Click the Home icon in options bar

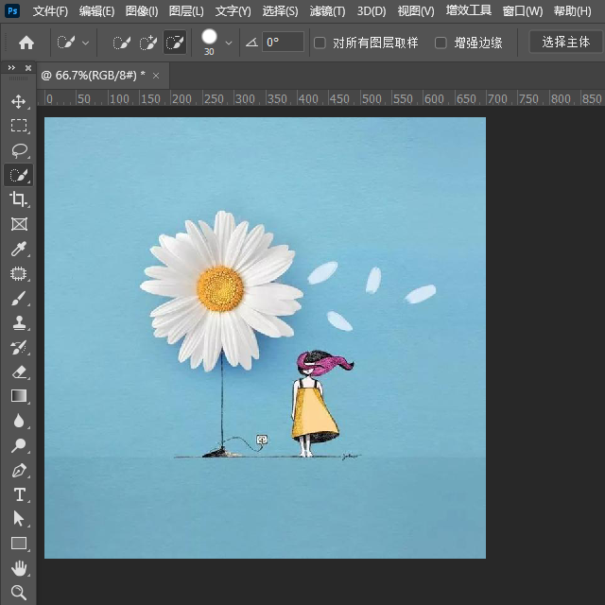pyautogui.click(x=26, y=43)
